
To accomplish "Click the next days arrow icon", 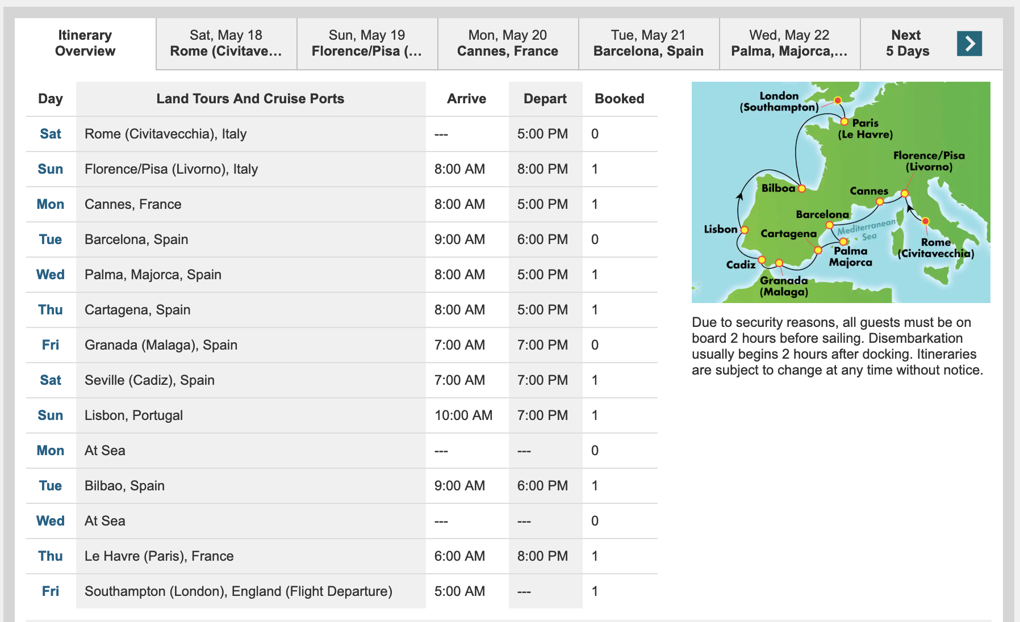I will pyautogui.click(x=969, y=44).
